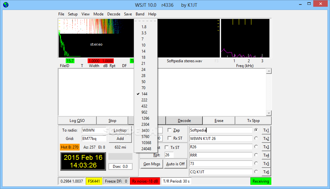Click the Decode button
Screen dimensions: 330x189
click(x=184, y=120)
